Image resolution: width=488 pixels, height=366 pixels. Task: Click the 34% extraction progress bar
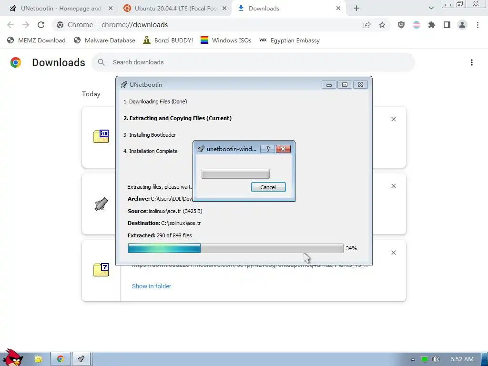coord(235,248)
